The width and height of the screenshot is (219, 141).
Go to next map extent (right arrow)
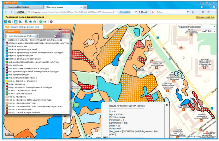pyautogui.click(x=45, y=22)
